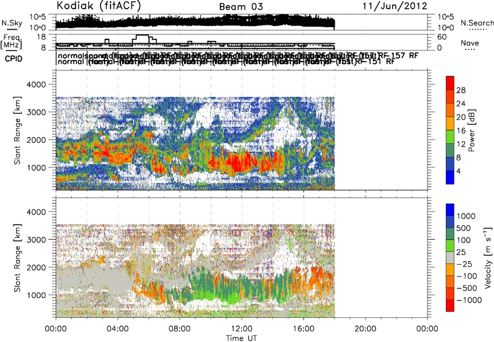
Task: Click the "-100" label on the velocity colorbar
Action: (467, 276)
